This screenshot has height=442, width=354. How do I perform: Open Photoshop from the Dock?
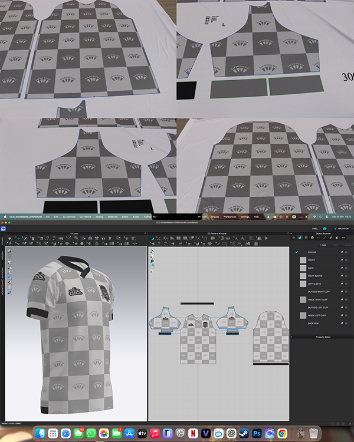pos(257,433)
